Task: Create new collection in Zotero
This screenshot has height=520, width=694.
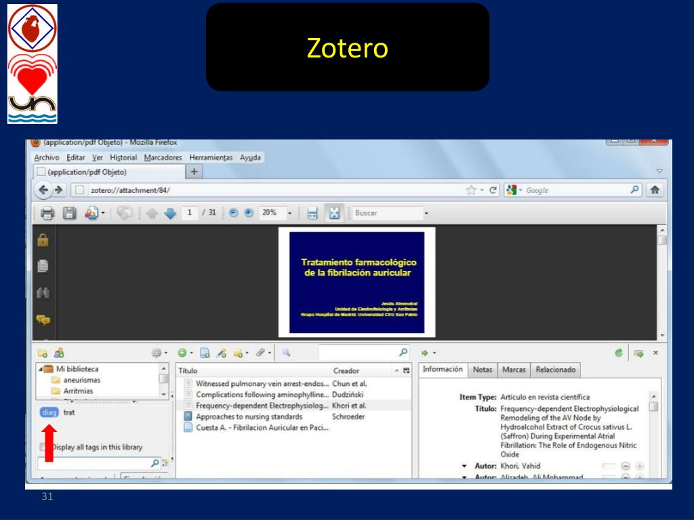Action: (43, 353)
